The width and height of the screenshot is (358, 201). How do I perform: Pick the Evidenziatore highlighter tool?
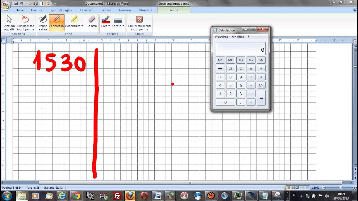coord(74,22)
